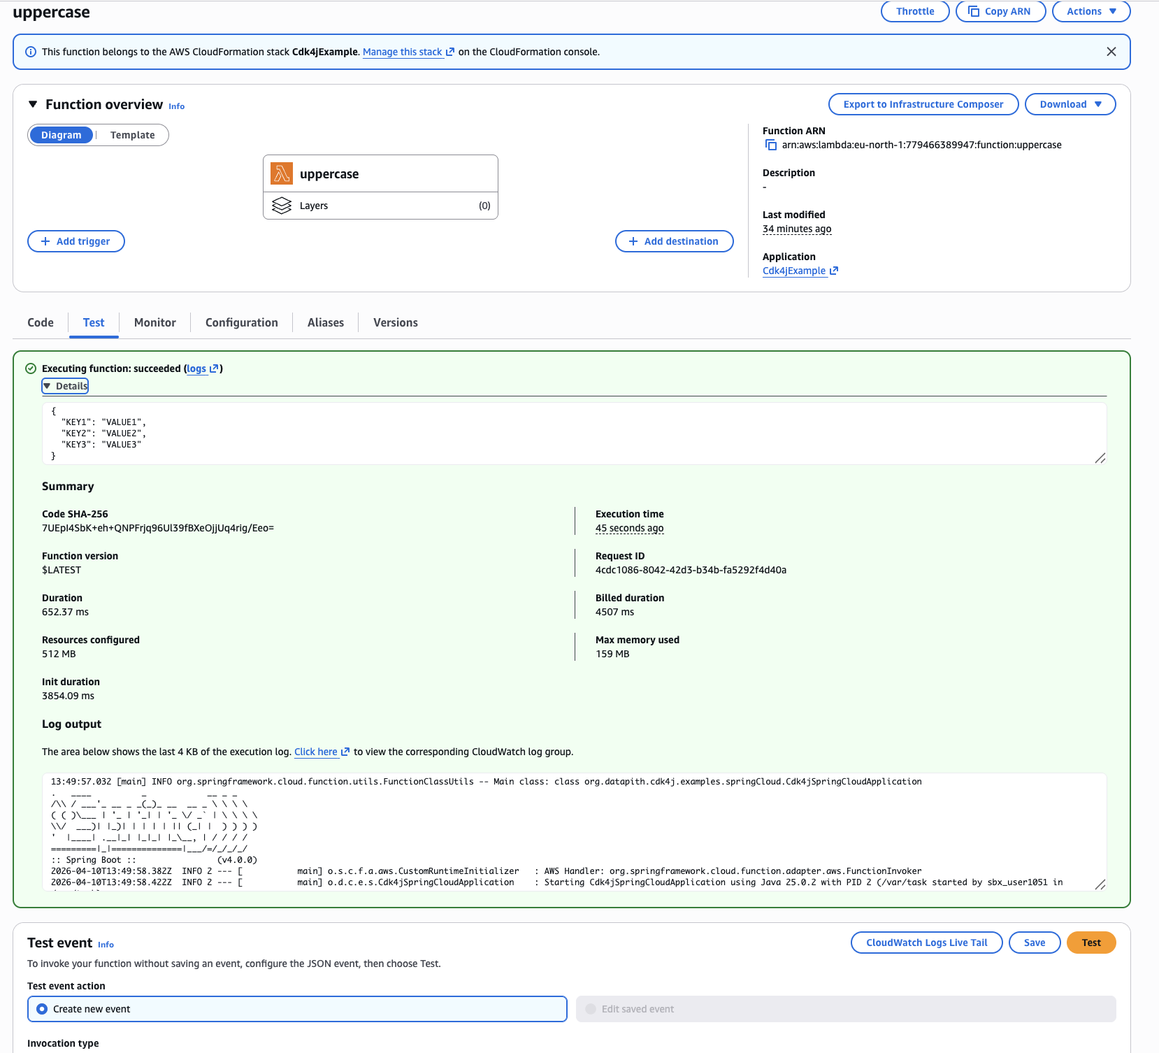The image size is (1159, 1053).
Task: Click the Save button for test event
Action: pos(1035,943)
